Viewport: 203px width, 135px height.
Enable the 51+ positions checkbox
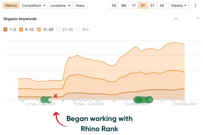pyautogui.click(x=78, y=29)
